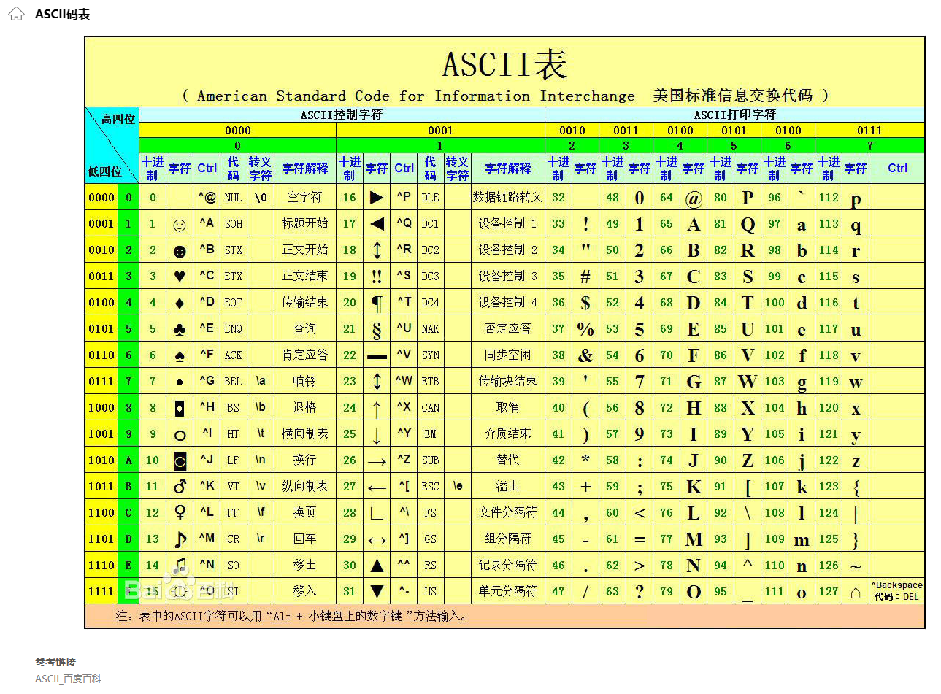
Task: Select the heart symbol in the character column
Action: coord(179,276)
